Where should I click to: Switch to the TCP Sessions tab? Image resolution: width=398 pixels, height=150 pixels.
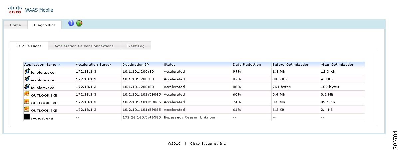29,46
